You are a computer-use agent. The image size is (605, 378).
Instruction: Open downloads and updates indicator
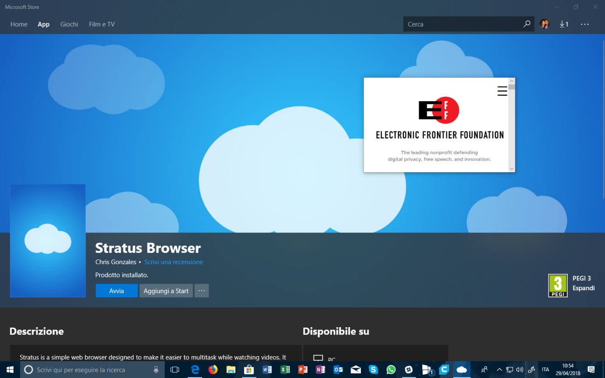(x=564, y=24)
